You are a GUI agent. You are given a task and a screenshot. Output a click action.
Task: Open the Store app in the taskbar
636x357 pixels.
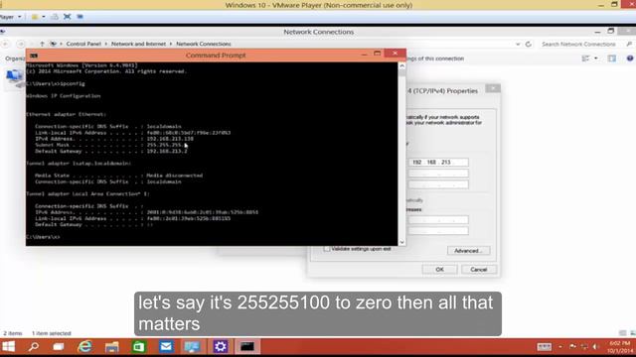(139, 347)
